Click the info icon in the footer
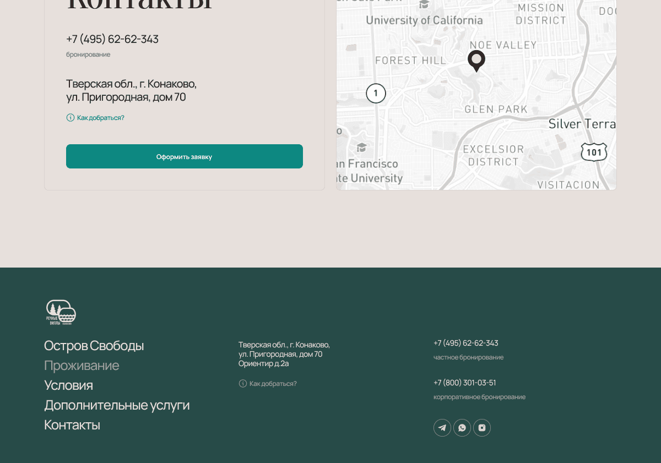 click(243, 383)
